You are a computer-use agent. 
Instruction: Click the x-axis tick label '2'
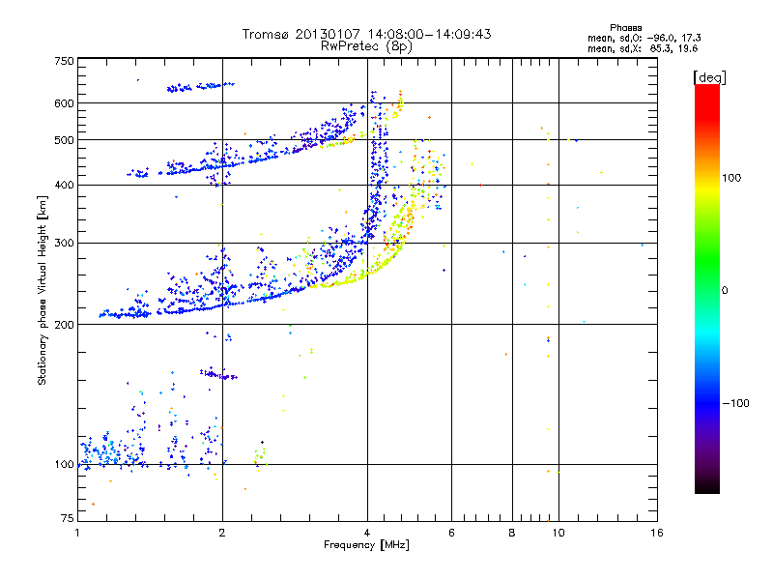(x=222, y=533)
